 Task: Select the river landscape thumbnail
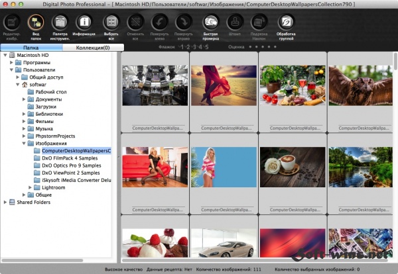(361, 167)
